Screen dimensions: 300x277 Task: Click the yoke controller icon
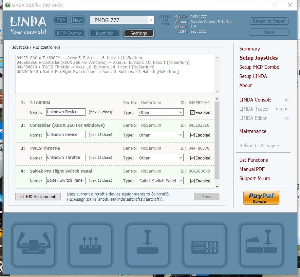(34, 246)
